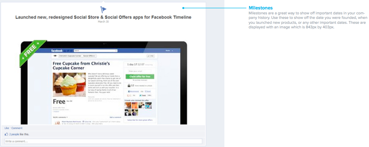
Task: Click the Like button on Christie's Cupcake Corner page
Action: tap(150, 56)
